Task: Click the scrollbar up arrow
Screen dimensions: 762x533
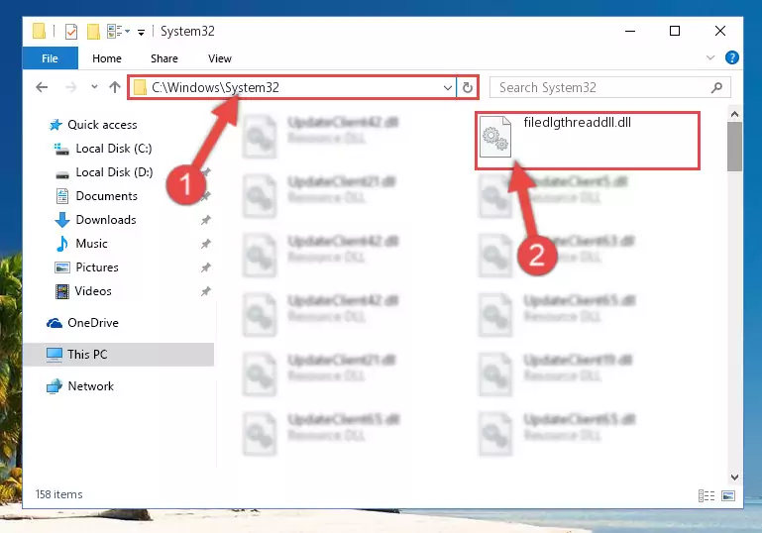Action: [x=735, y=115]
